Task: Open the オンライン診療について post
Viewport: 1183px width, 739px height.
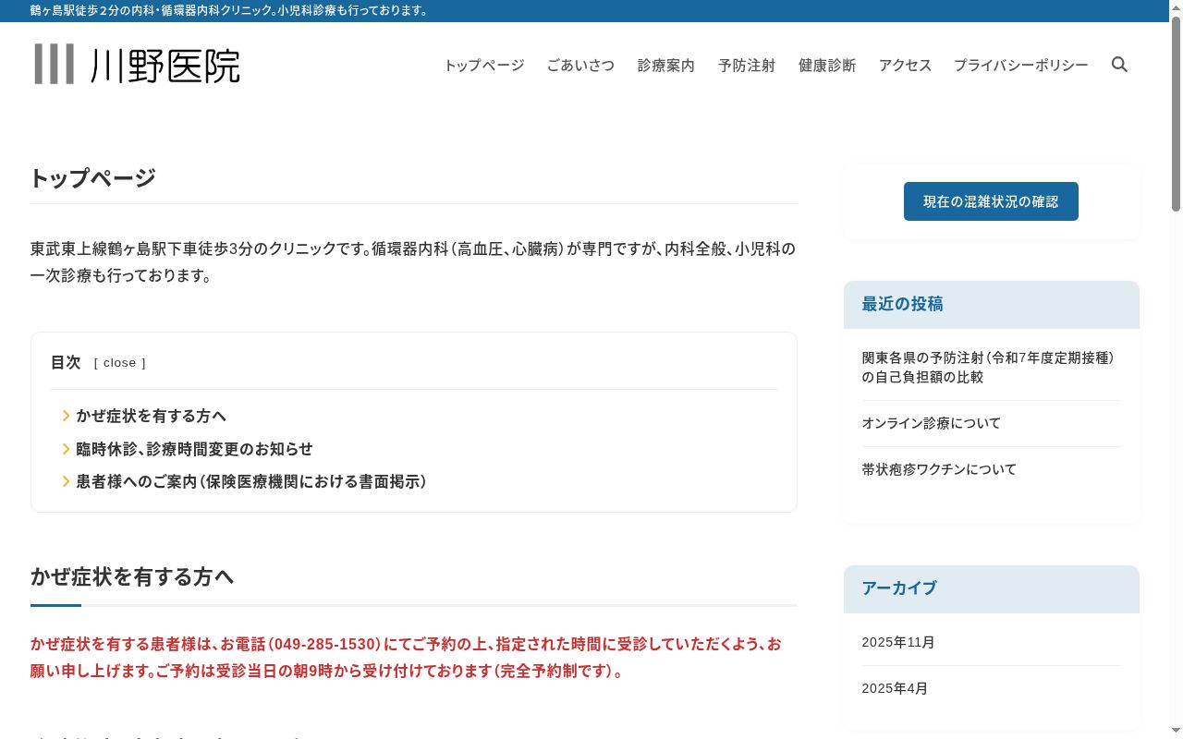Action: (x=932, y=423)
